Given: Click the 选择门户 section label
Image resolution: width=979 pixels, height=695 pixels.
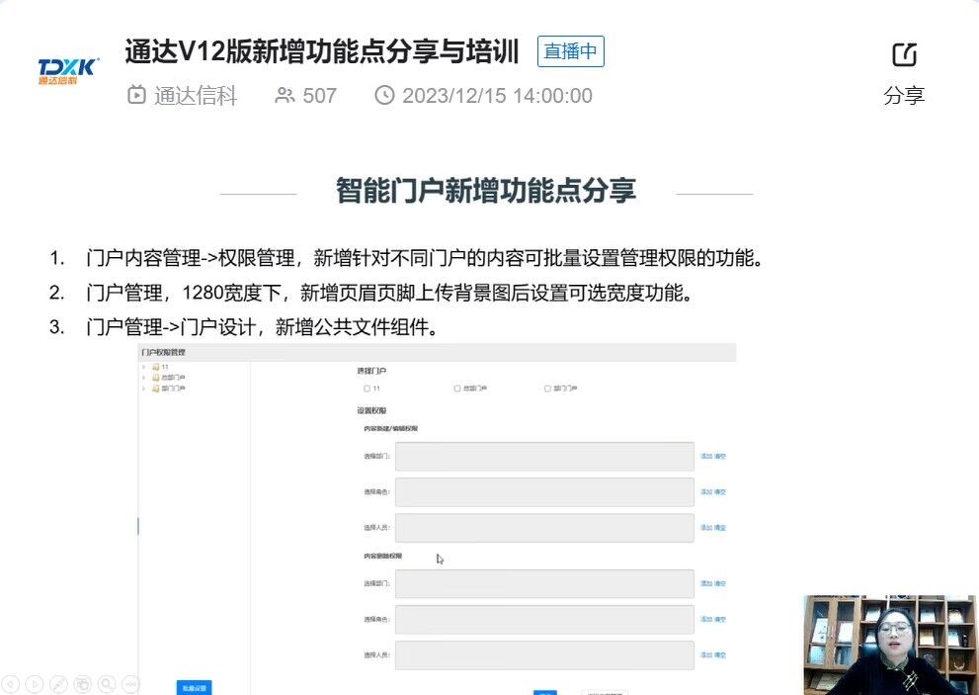Looking at the screenshot, I should pyautogui.click(x=371, y=371).
